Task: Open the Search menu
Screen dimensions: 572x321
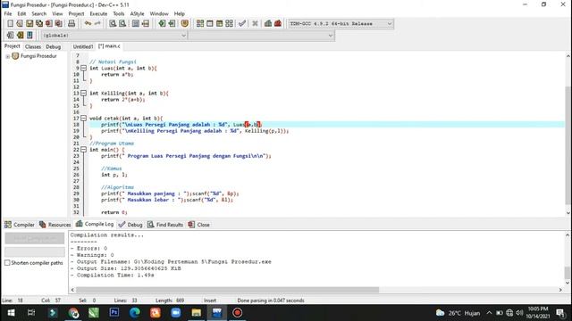Action: pos(39,14)
